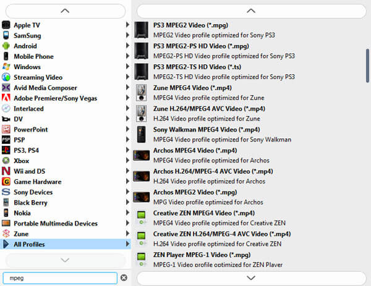Expand the PowerPoint submenu arrow
This screenshot has width=371, height=286.
[127, 129]
